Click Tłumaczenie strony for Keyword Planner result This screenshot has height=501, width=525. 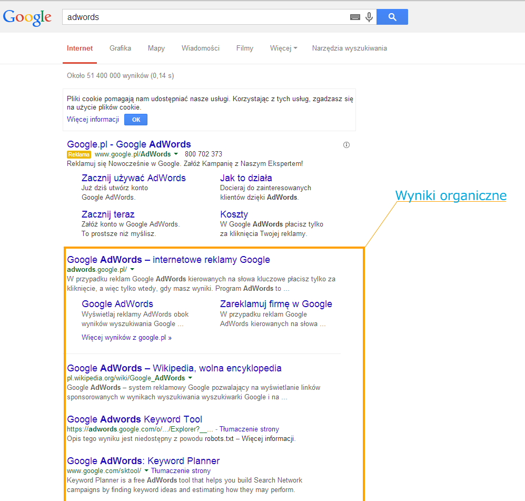[x=181, y=470]
